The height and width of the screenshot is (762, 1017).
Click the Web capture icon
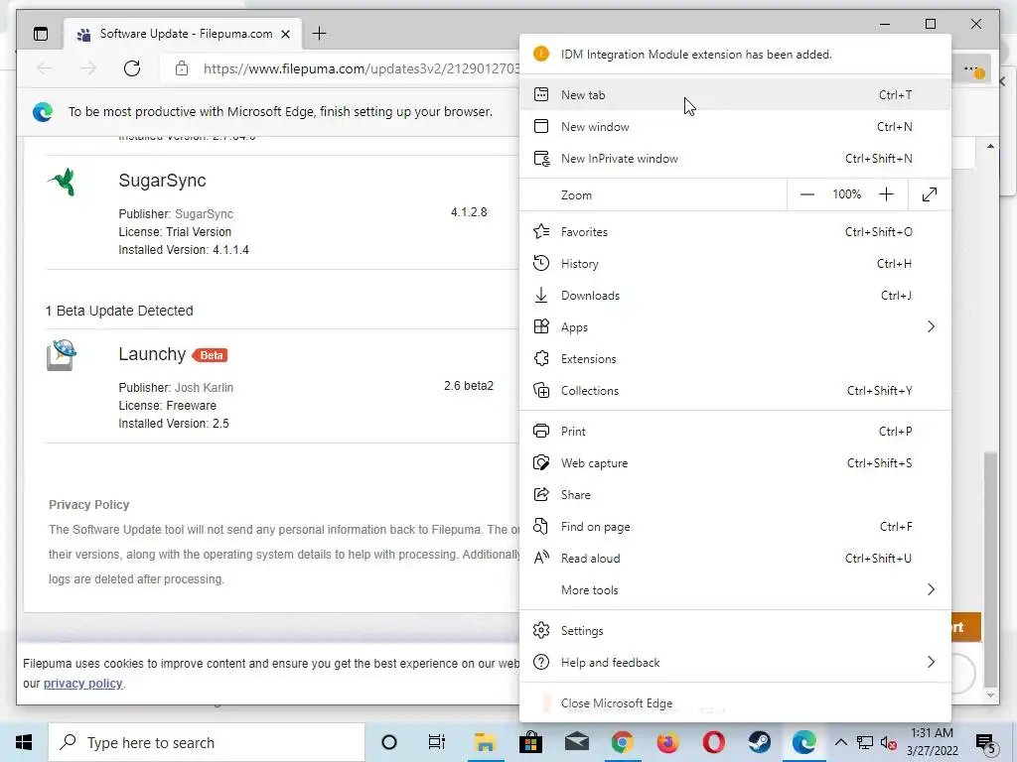click(541, 462)
